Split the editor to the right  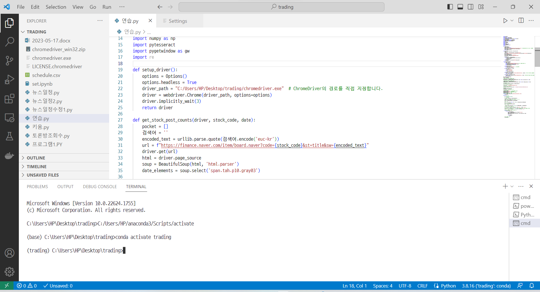click(521, 20)
